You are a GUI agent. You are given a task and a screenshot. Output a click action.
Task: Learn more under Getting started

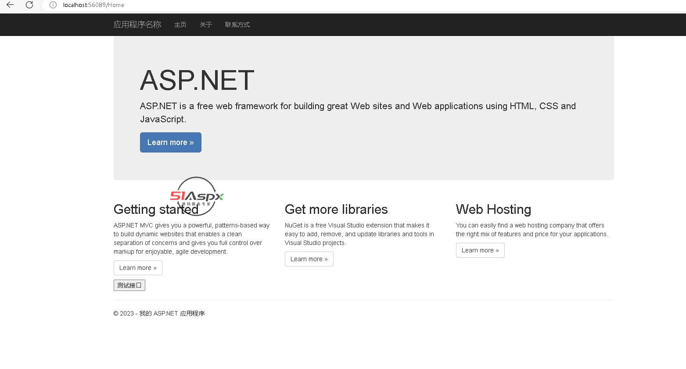click(138, 268)
